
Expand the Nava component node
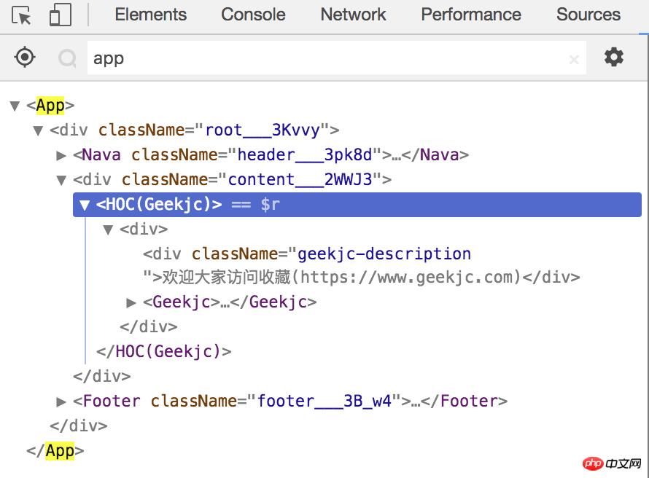click(x=62, y=155)
